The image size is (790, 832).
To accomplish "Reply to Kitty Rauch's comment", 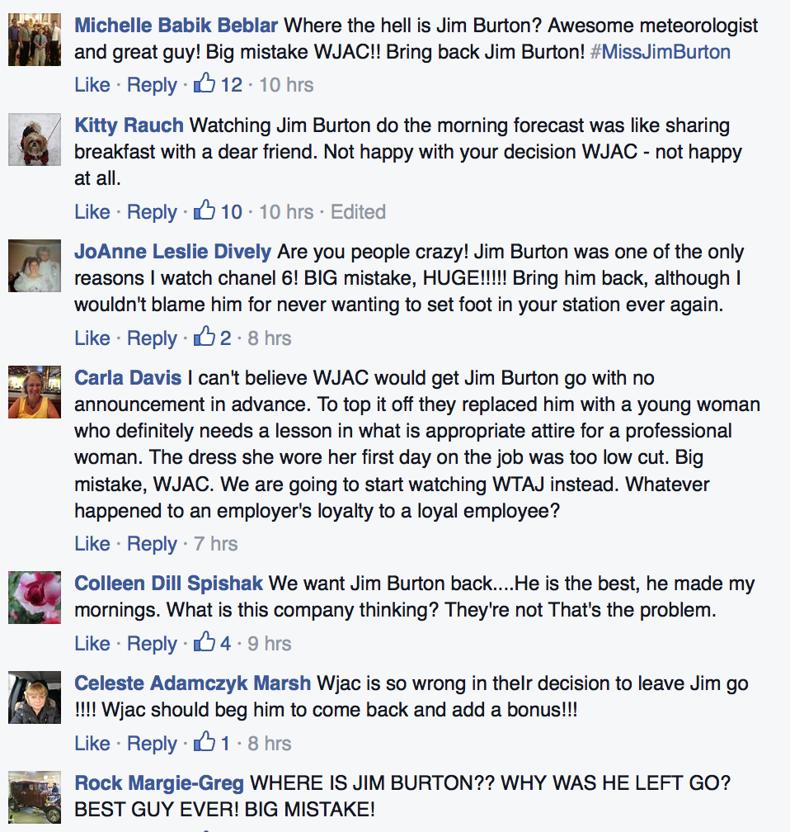I will click(x=153, y=212).
